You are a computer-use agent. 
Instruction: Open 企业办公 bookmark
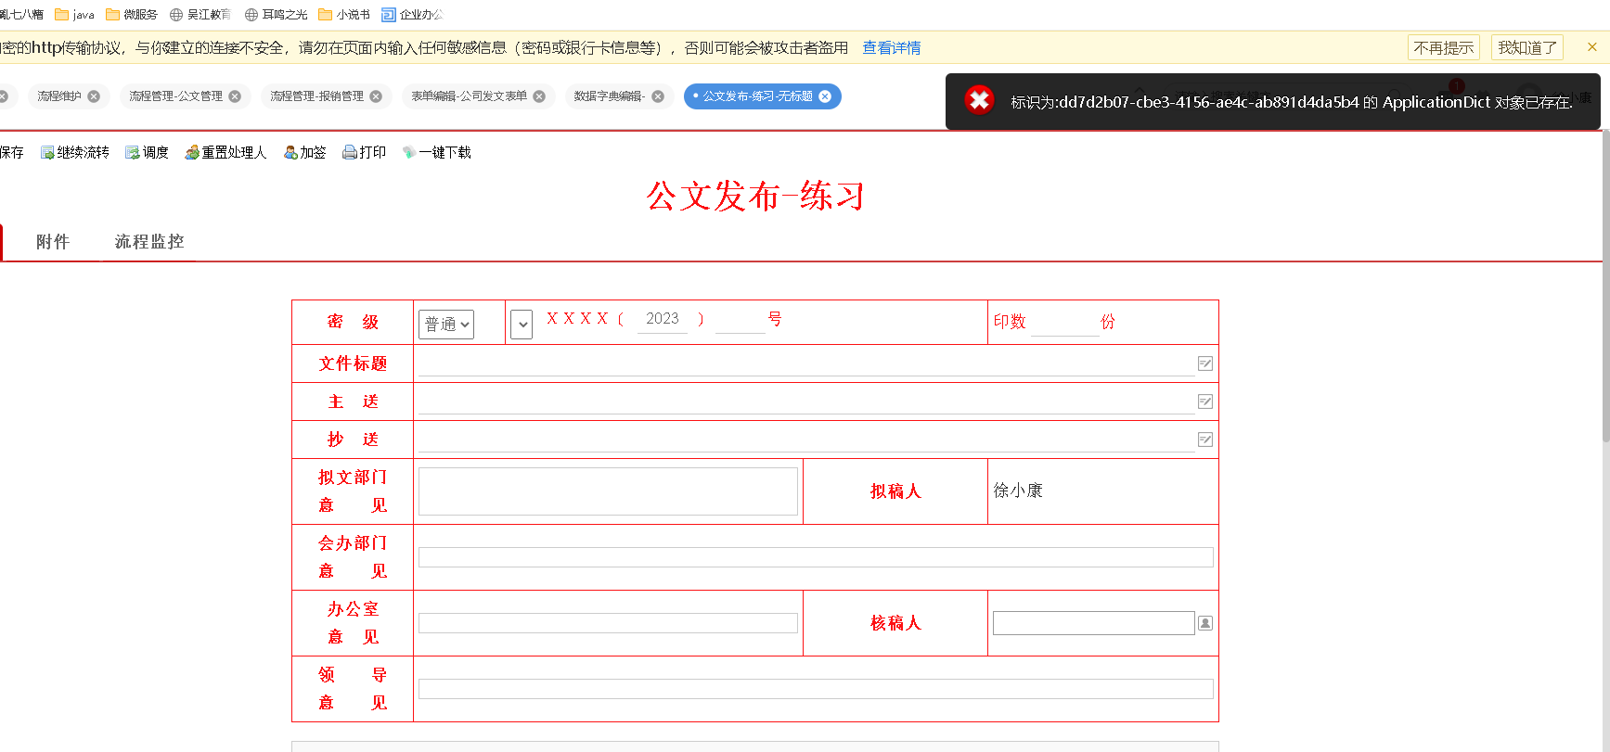click(413, 15)
